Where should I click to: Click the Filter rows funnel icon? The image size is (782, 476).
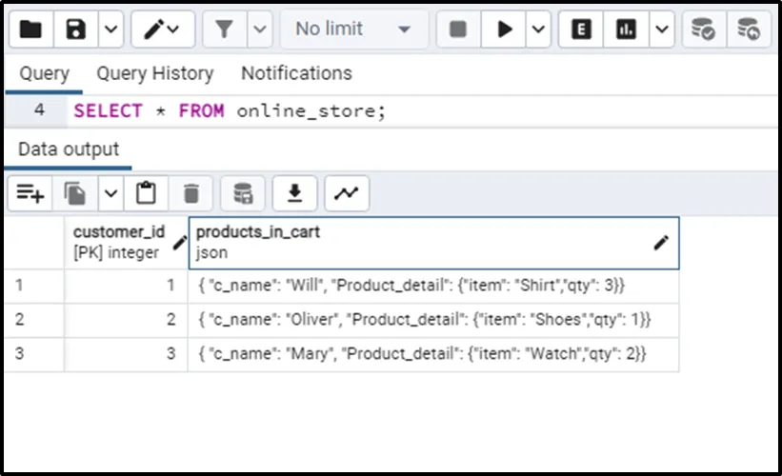click(225, 30)
